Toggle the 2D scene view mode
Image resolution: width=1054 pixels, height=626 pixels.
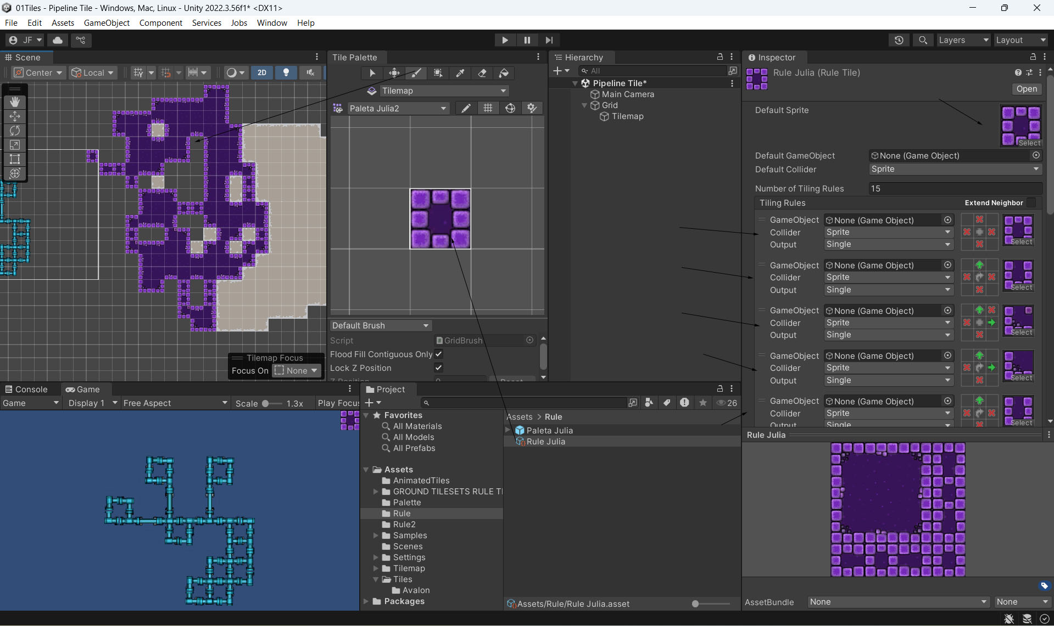coord(262,72)
